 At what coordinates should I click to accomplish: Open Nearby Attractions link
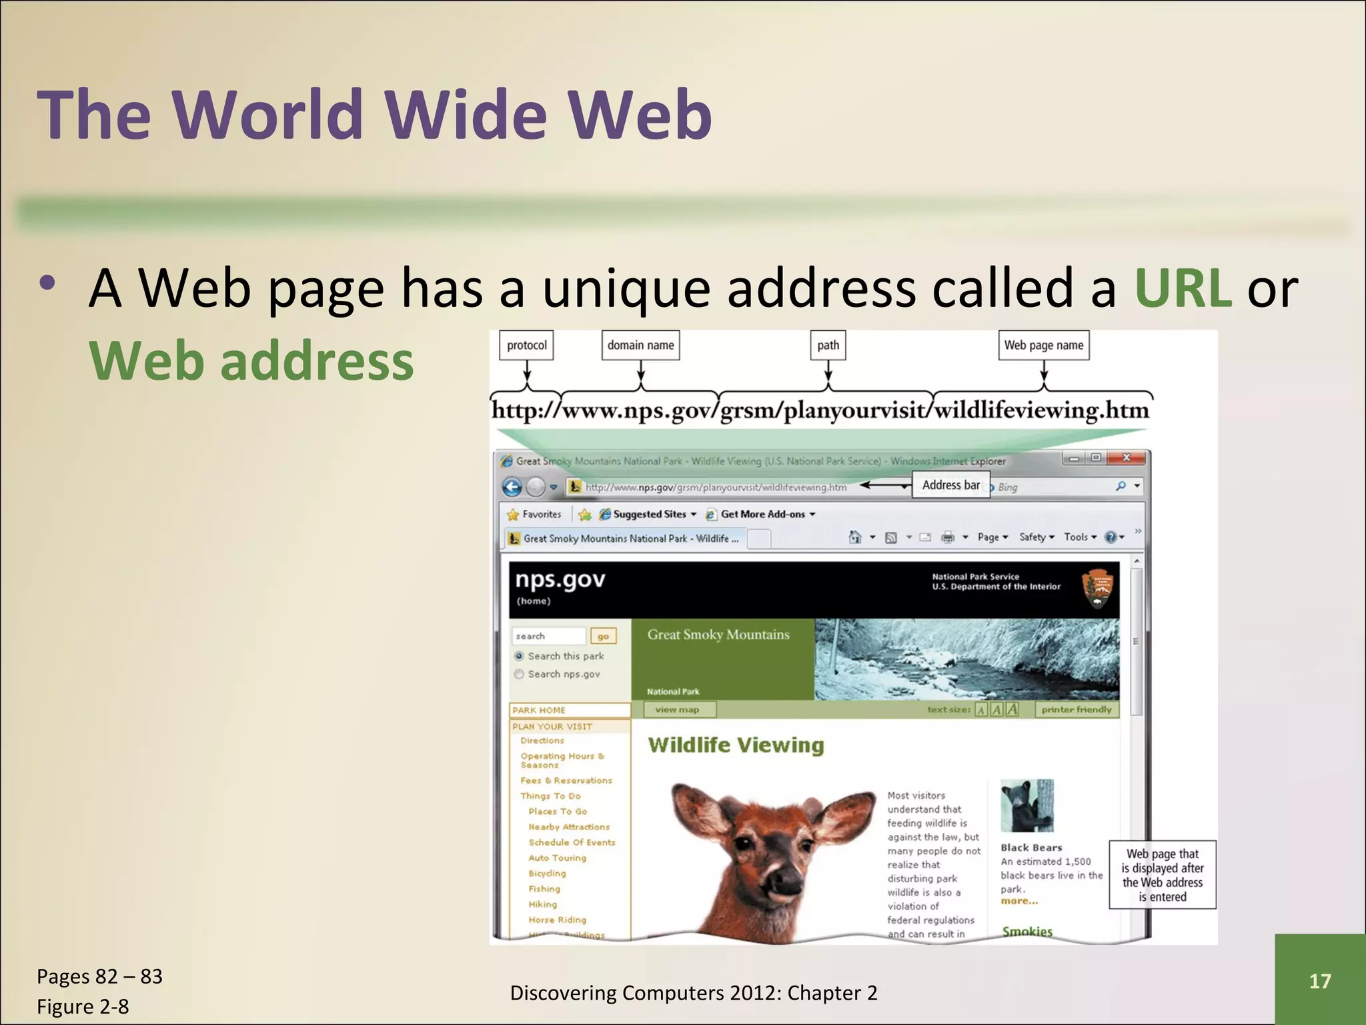(569, 827)
